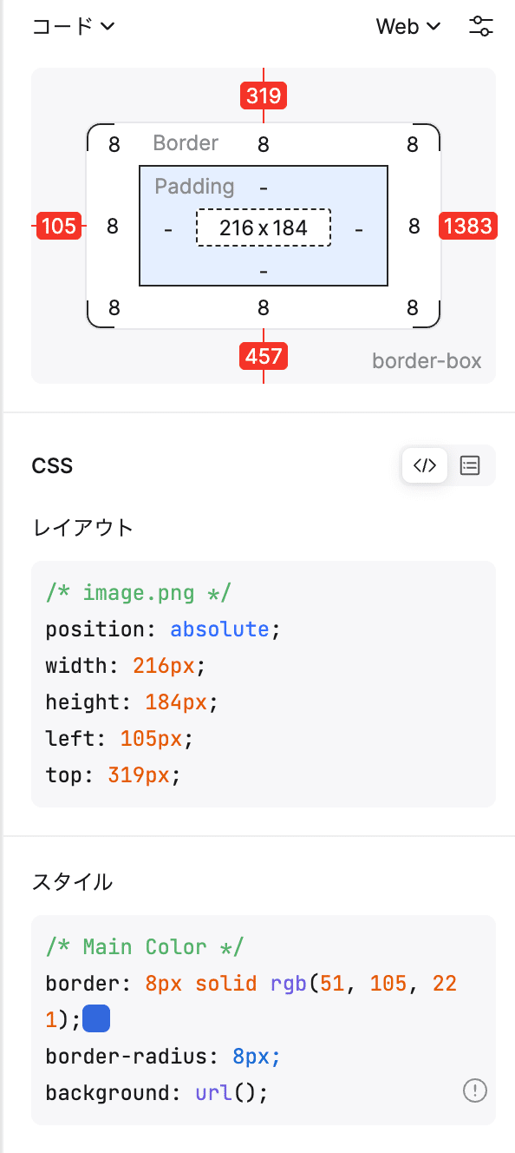The height and width of the screenshot is (1153, 515).
Task: Click the 216 x 184 dimensions box
Action: (x=264, y=227)
